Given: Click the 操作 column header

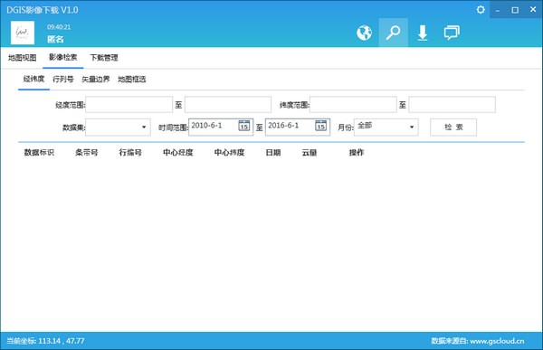Looking at the screenshot, I should [357, 153].
